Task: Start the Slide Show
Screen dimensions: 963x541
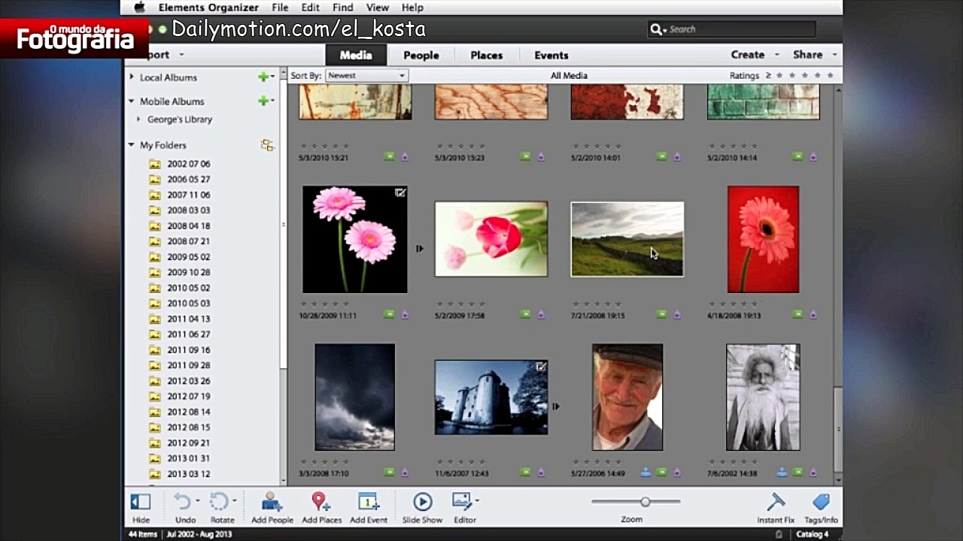Action: (422, 502)
